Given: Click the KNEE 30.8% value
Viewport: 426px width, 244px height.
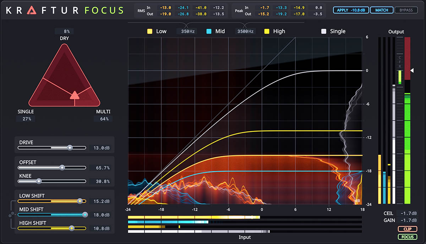Looking at the screenshot, I should click(100, 181).
